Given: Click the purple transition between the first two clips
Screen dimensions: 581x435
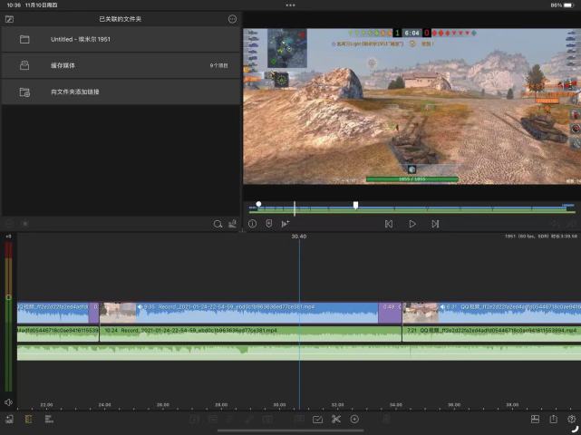Looking at the screenshot, I should (93, 313).
